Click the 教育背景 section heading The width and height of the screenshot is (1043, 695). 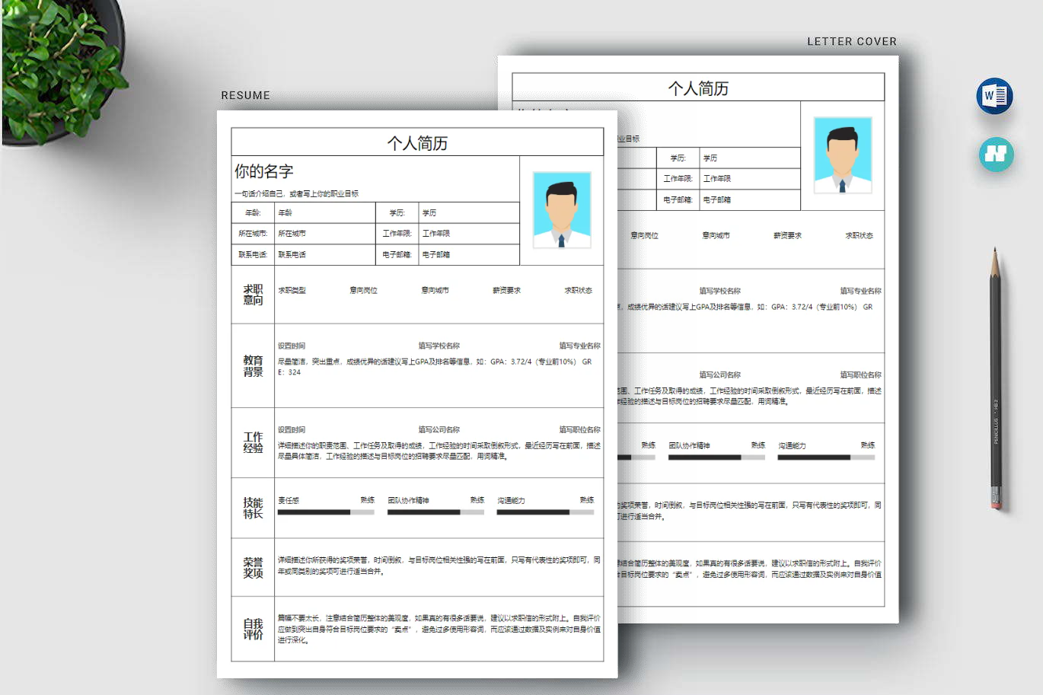[x=253, y=365]
